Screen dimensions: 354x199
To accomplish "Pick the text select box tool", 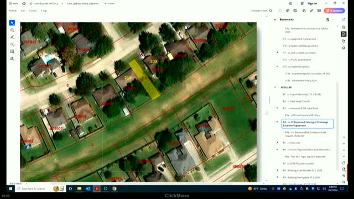I will (x=12, y=51).
